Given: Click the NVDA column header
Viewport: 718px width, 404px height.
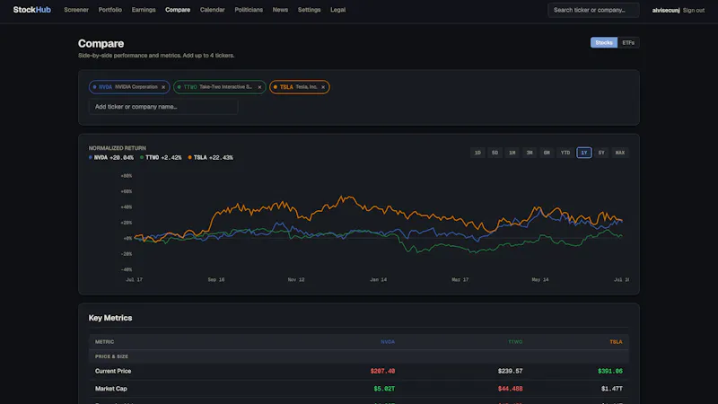Looking at the screenshot, I should 388,342.
